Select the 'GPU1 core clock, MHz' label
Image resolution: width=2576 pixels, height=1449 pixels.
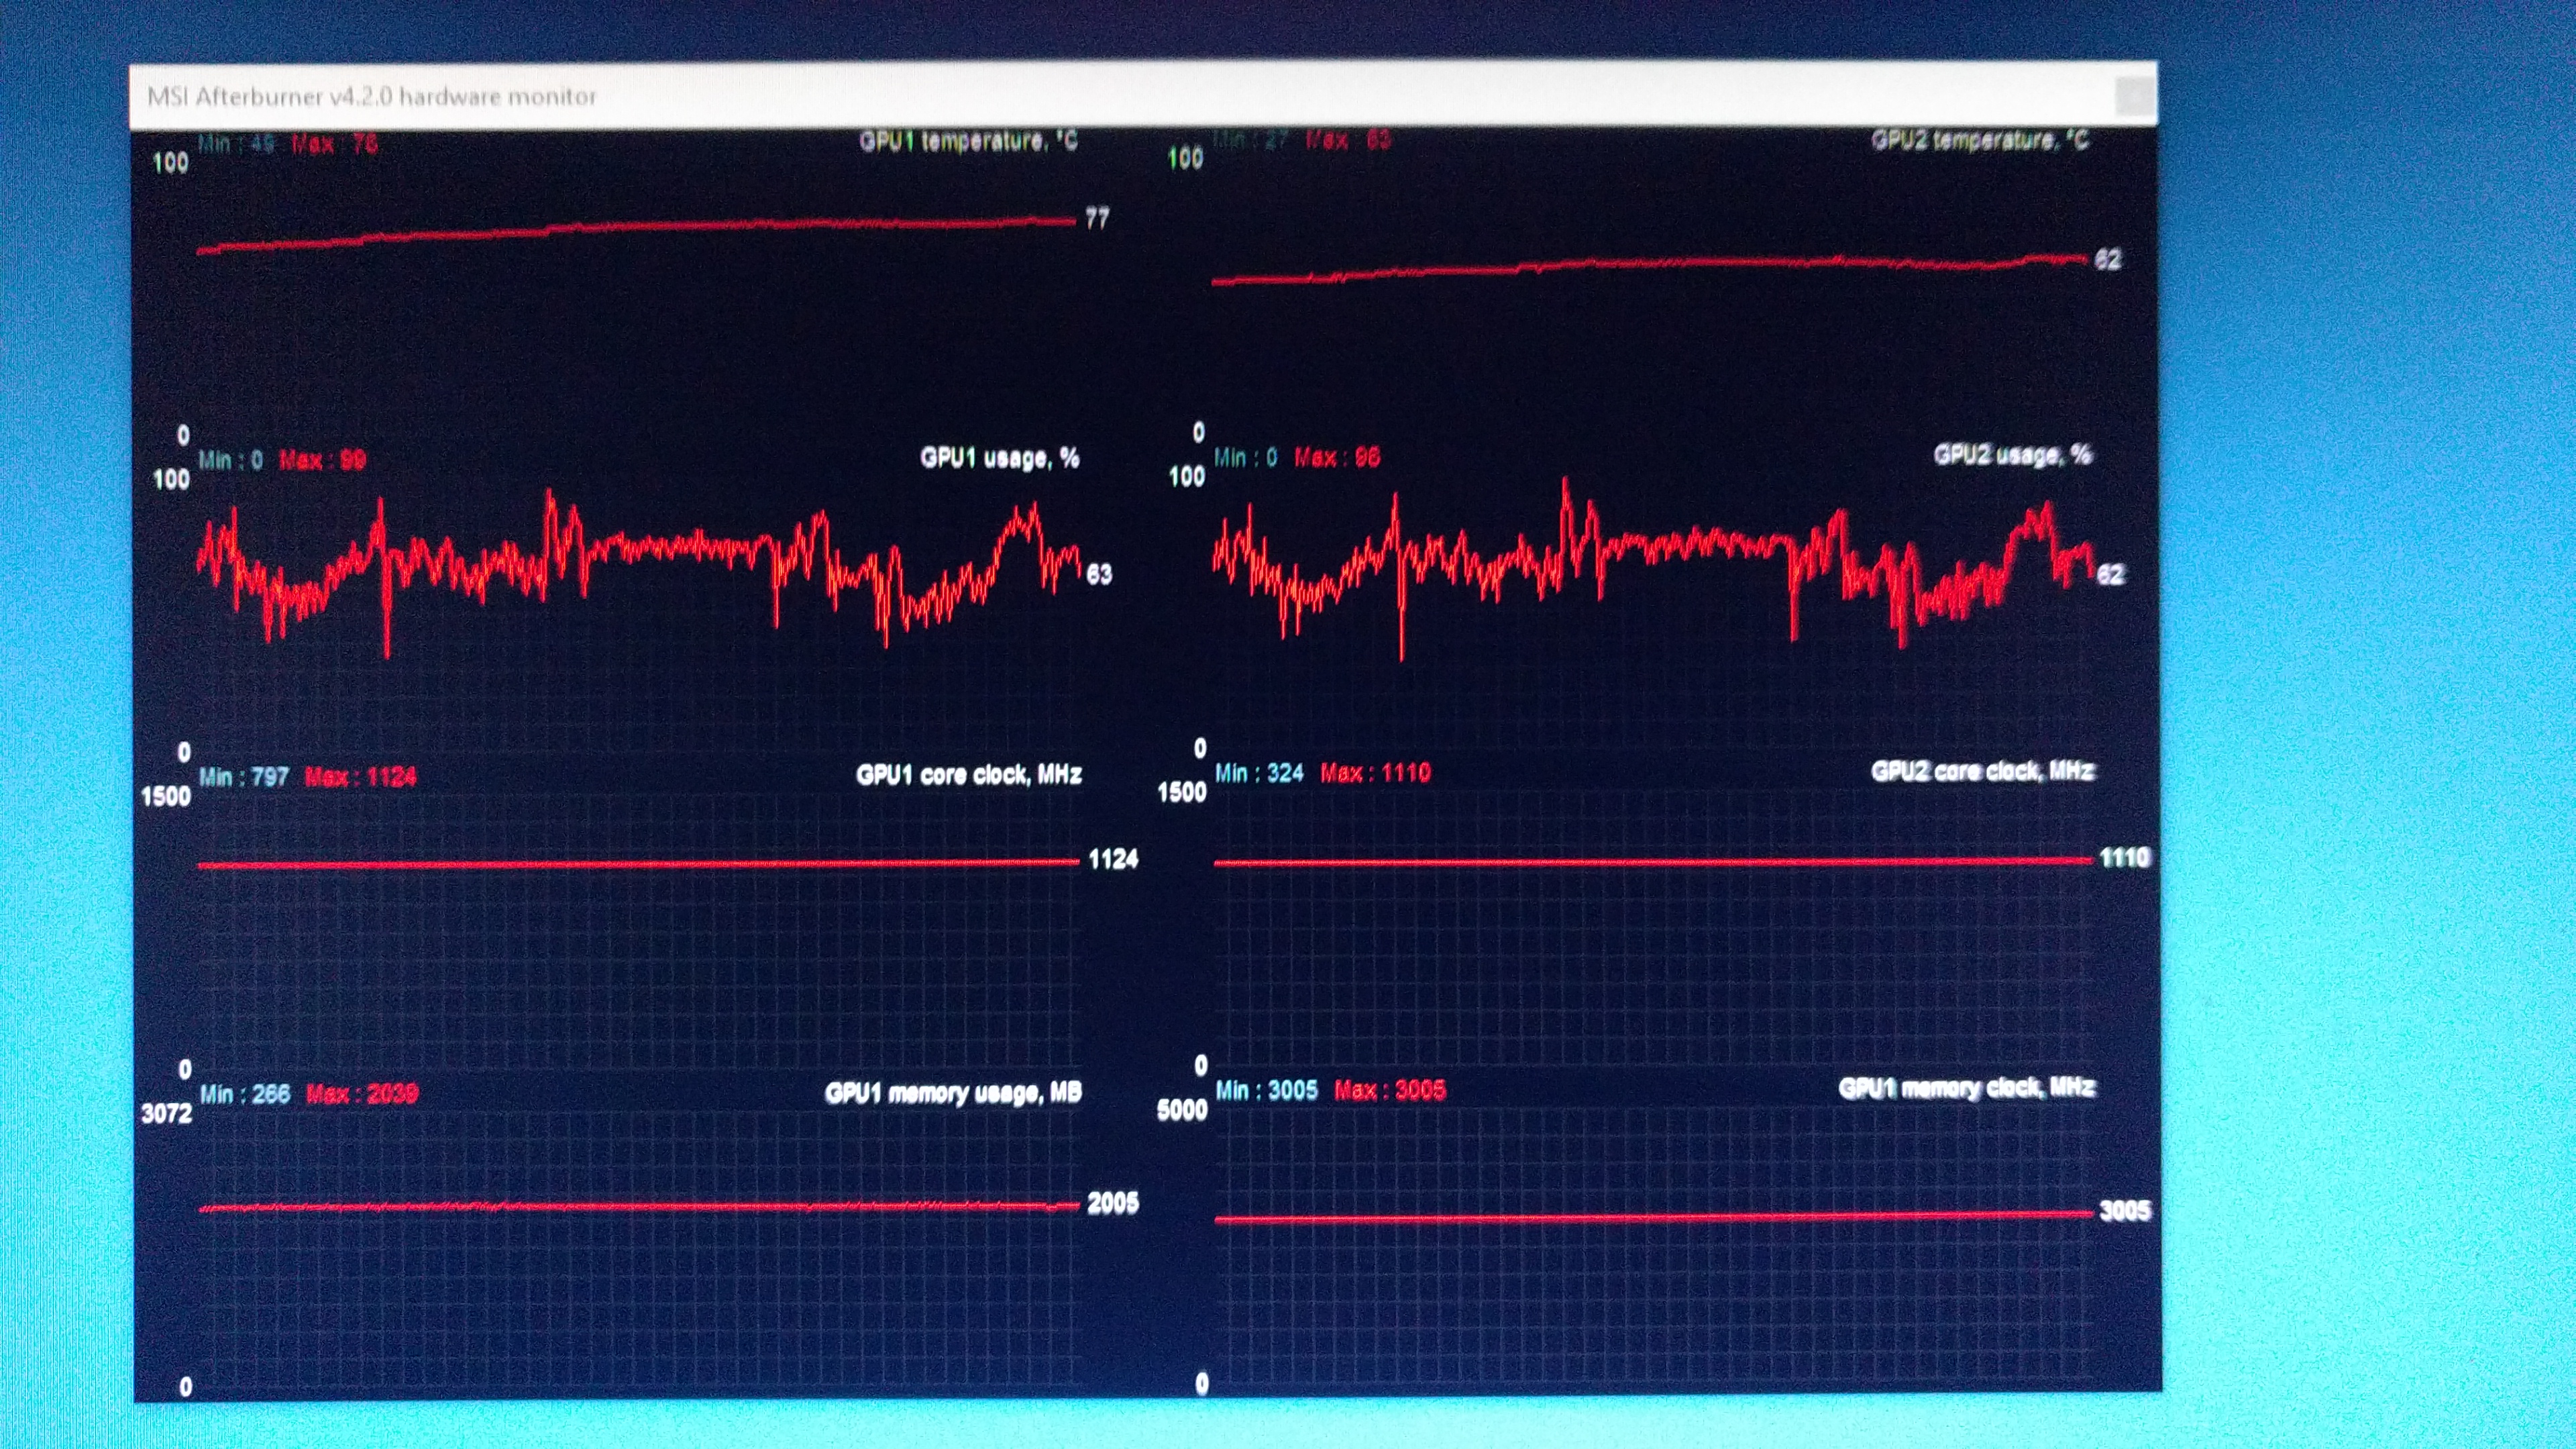[x=968, y=775]
